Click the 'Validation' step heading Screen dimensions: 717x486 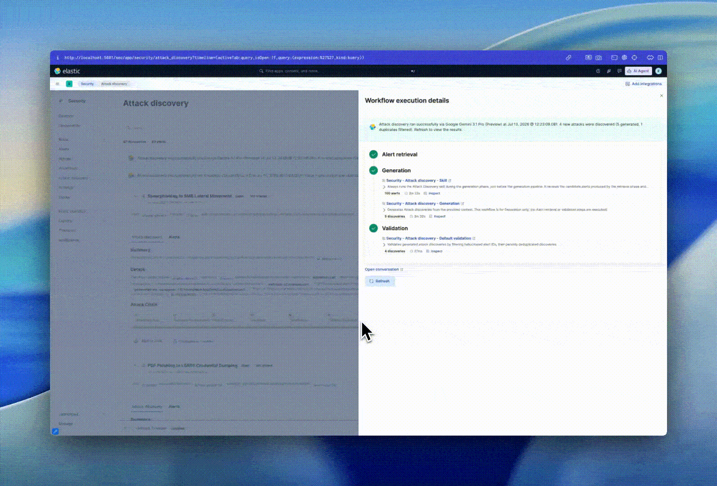395,229
